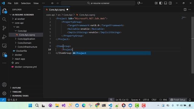This screenshot has height=109, width=194.
Task: Open docker-compose.yml file
Action: [26, 67]
